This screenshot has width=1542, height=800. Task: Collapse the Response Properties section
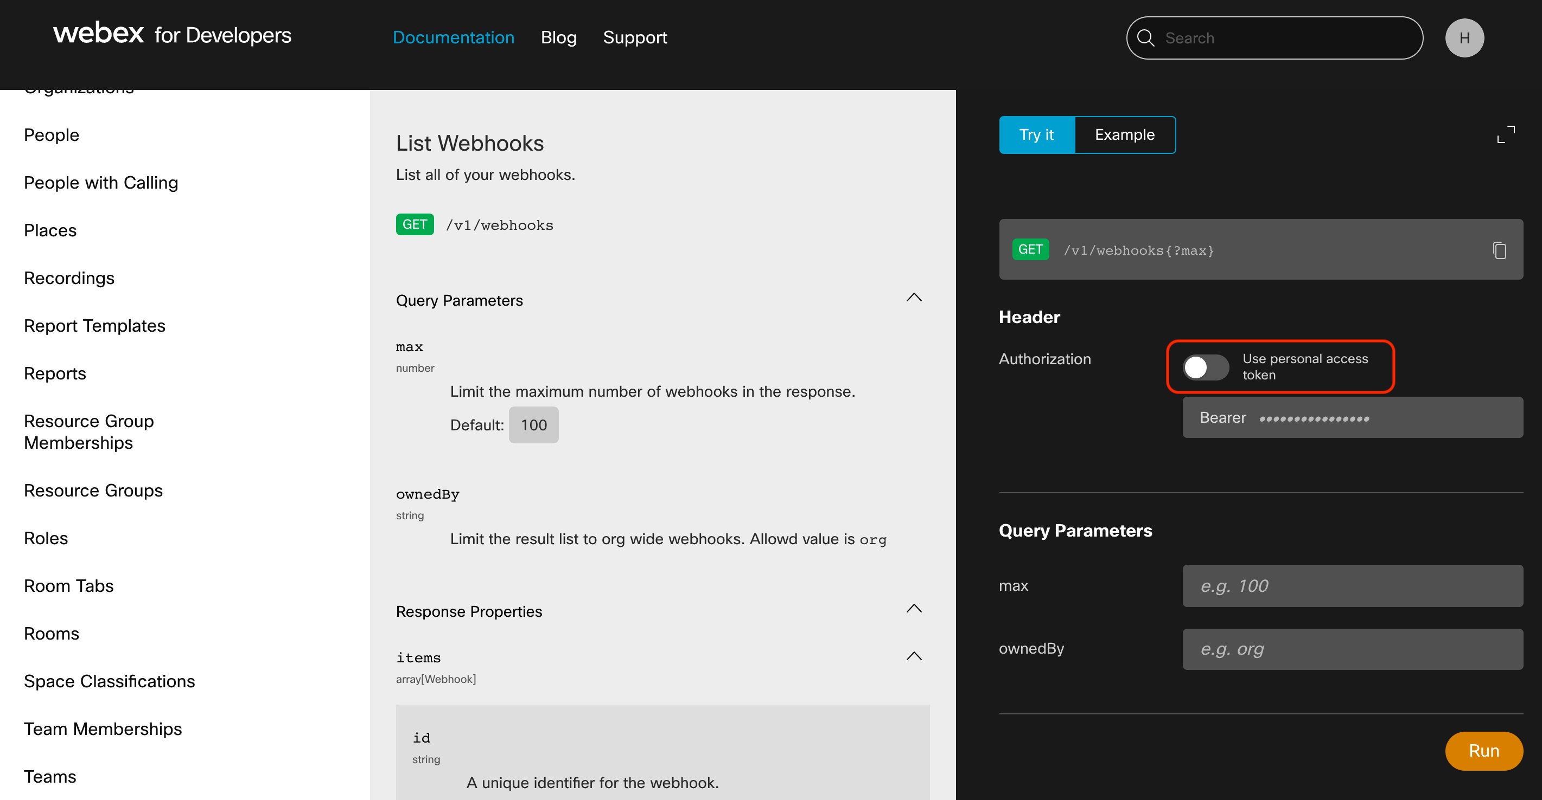[915, 611]
